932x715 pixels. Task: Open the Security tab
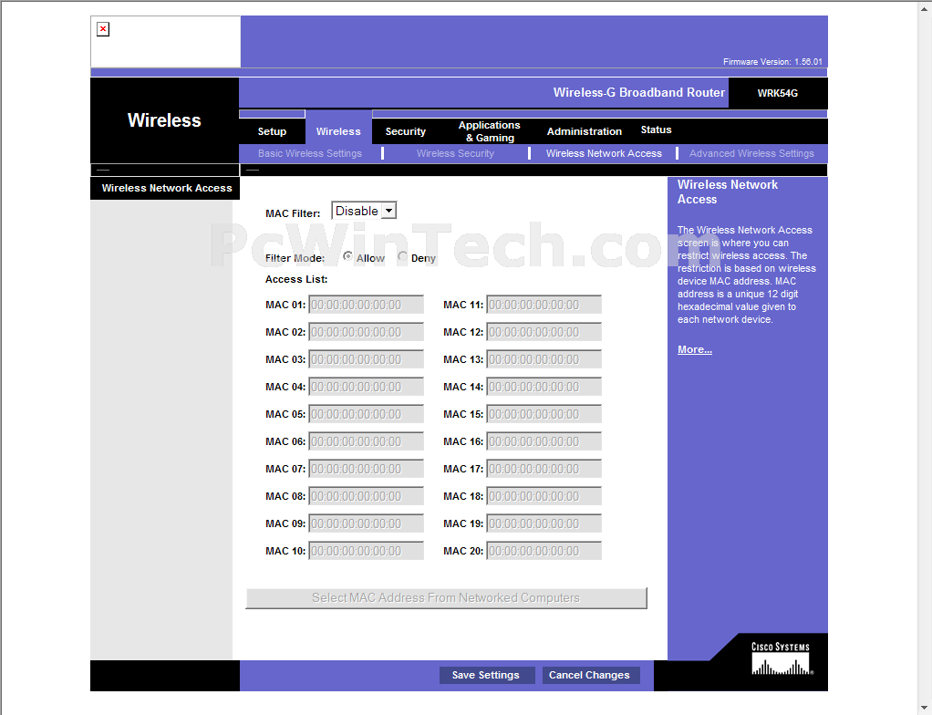406,131
